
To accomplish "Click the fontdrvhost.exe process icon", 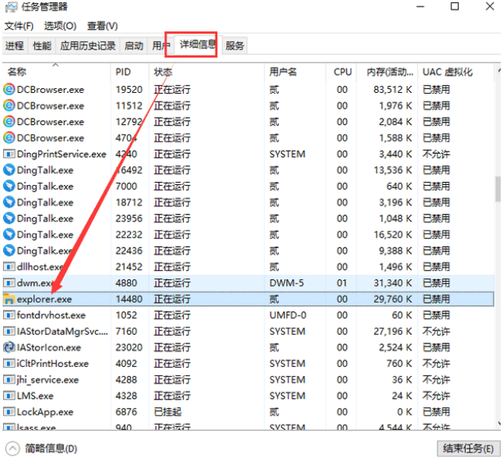I will (x=9, y=315).
